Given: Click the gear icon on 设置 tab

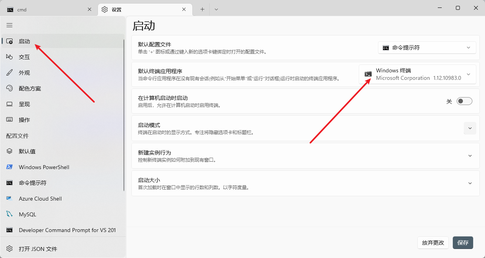Looking at the screenshot, I should (x=105, y=9).
